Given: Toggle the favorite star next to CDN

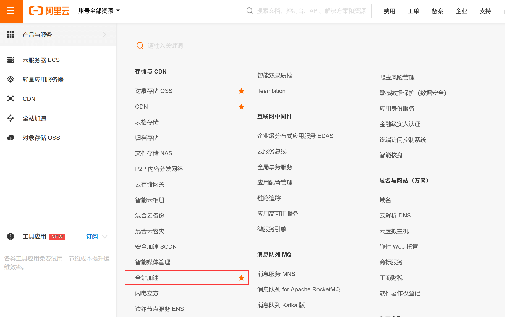Looking at the screenshot, I should coord(241,107).
